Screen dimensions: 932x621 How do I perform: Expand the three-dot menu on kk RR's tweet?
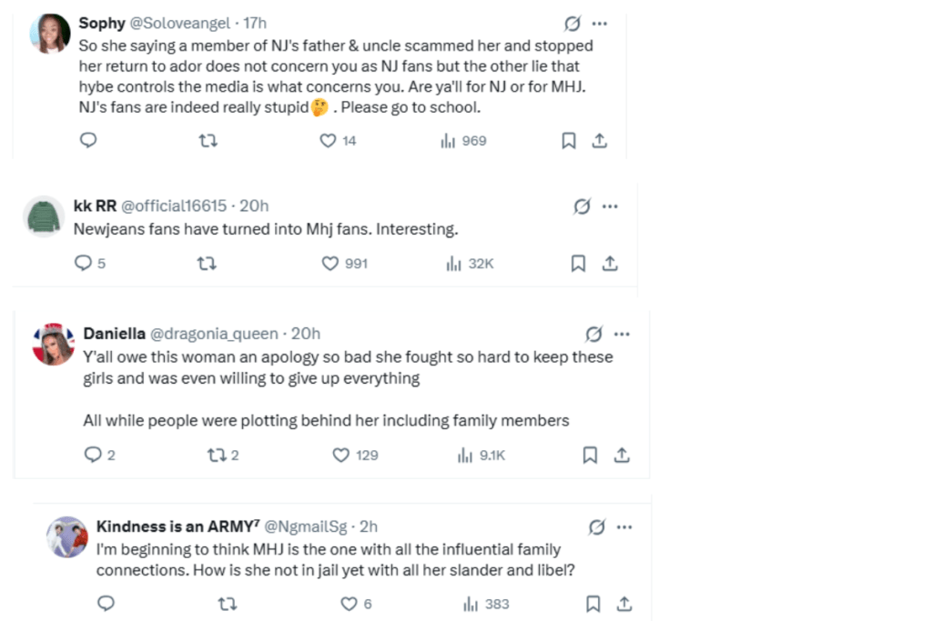[611, 206]
